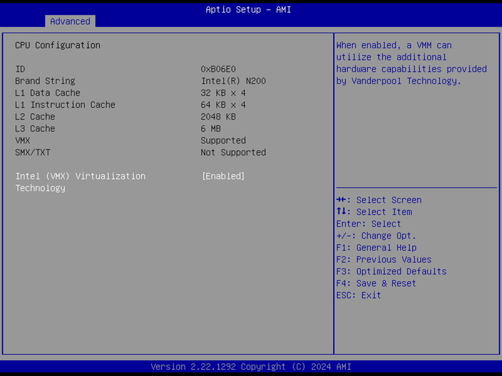
Task: Click ESC: Exit in the key legend
Action: (357, 295)
